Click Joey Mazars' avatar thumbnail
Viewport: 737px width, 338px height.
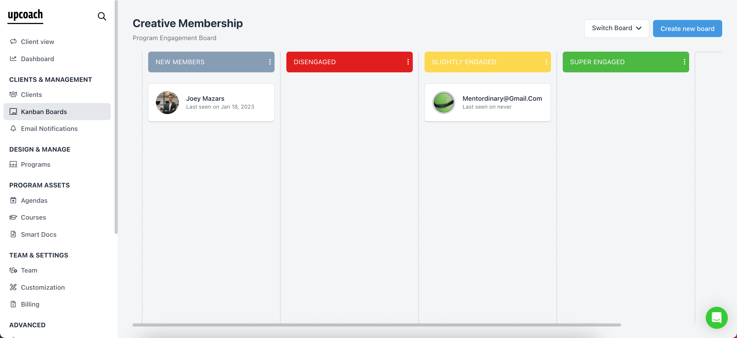coord(167,102)
